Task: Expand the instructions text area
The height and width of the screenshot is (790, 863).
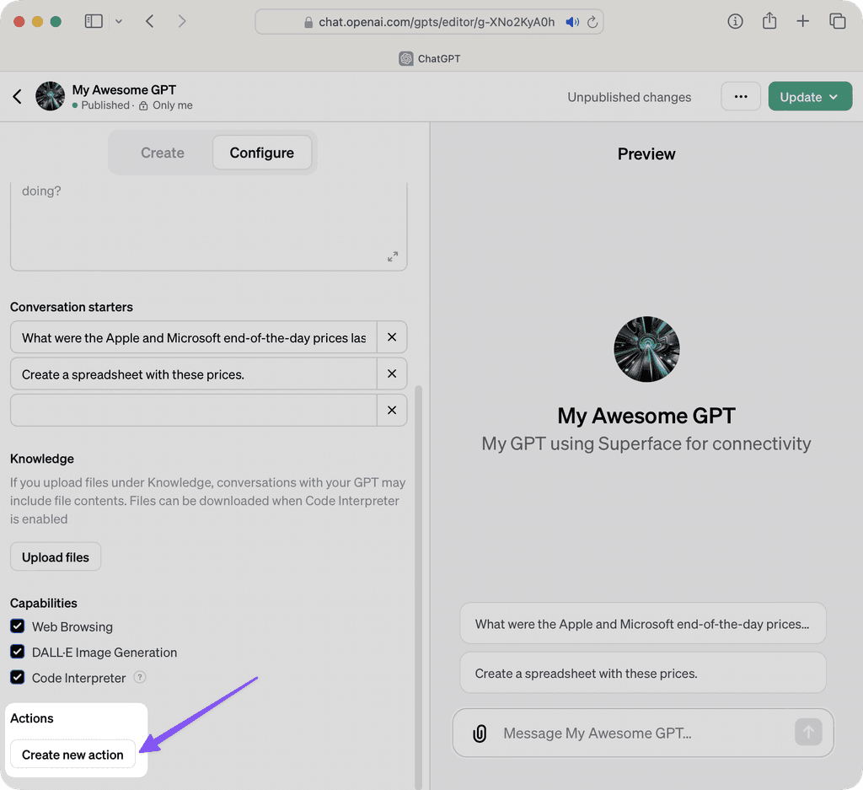Action: [x=393, y=257]
